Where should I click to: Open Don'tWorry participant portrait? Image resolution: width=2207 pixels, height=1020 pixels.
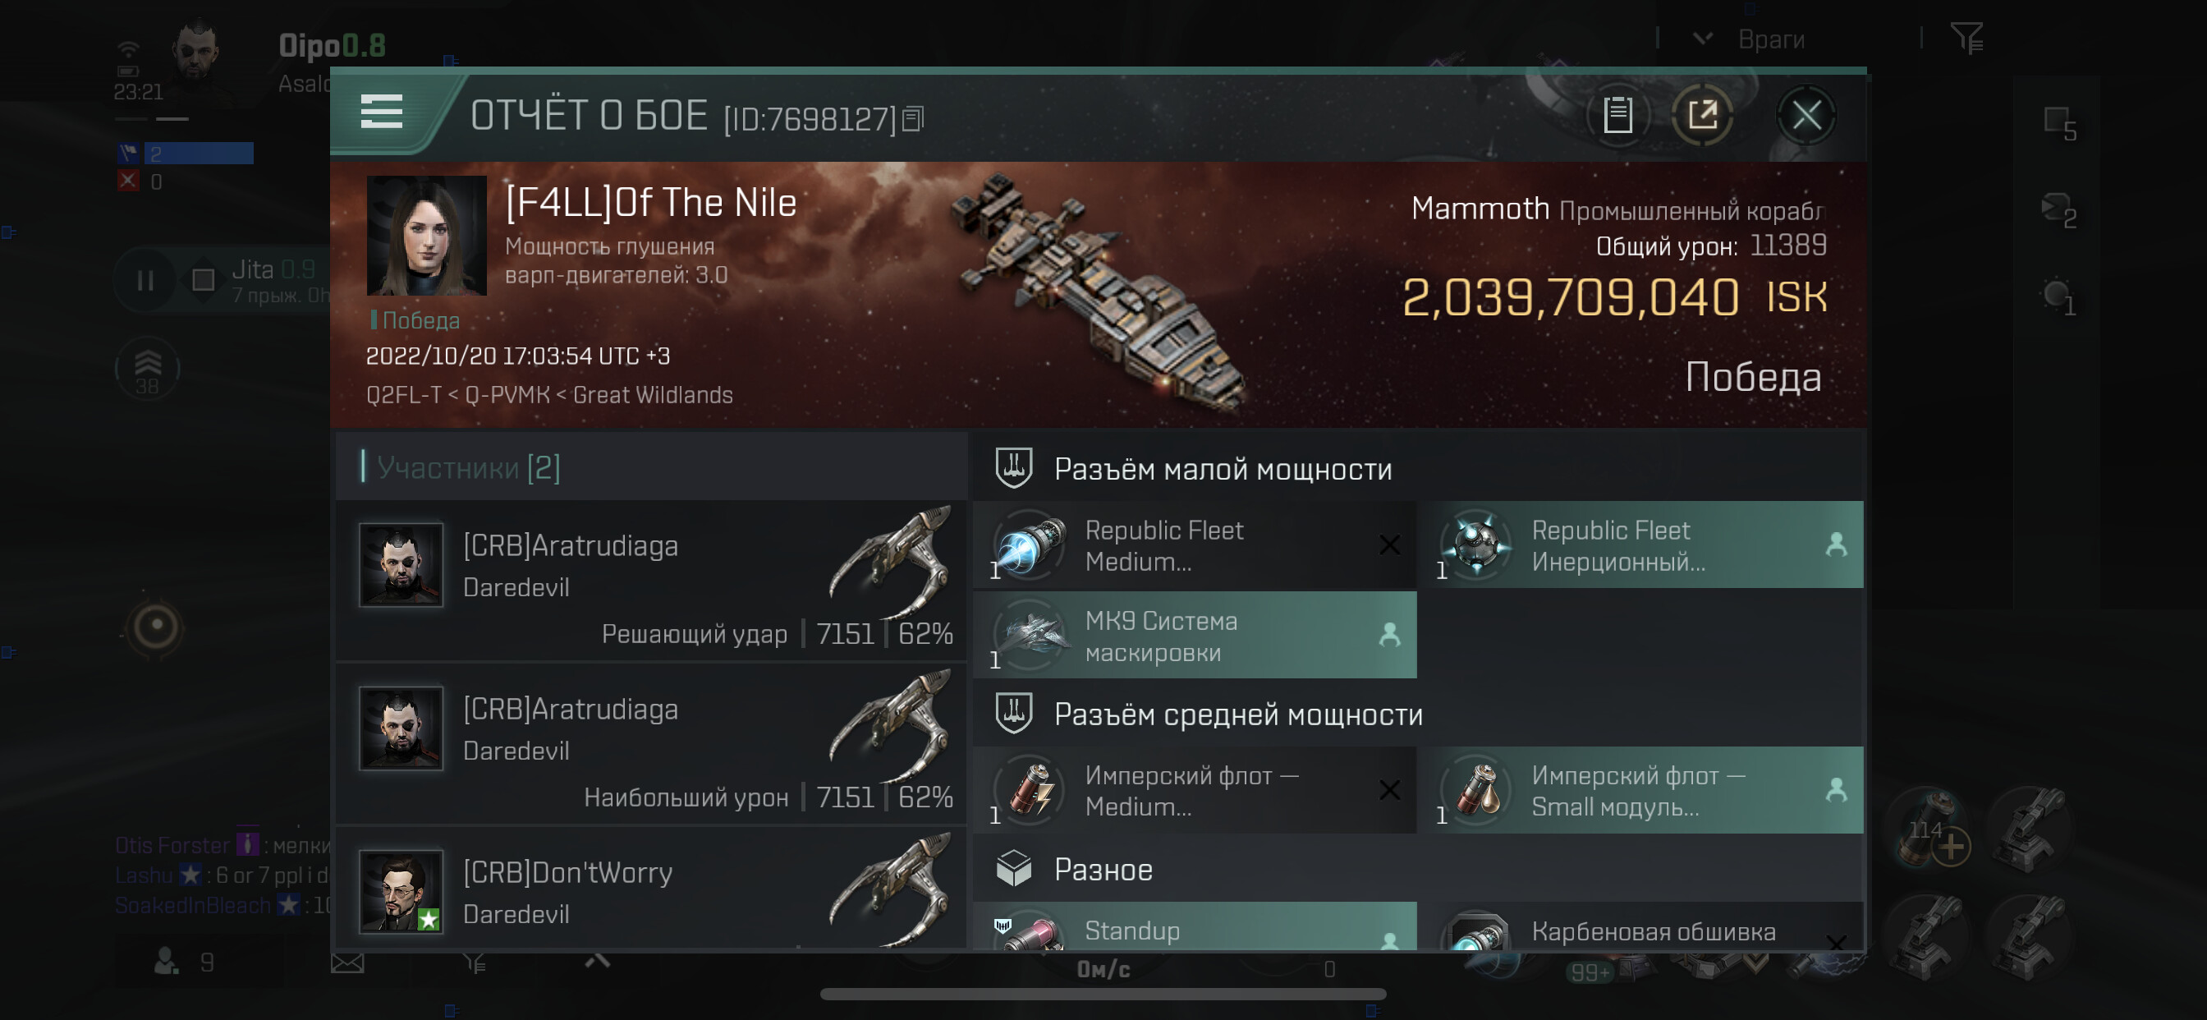pos(401,891)
